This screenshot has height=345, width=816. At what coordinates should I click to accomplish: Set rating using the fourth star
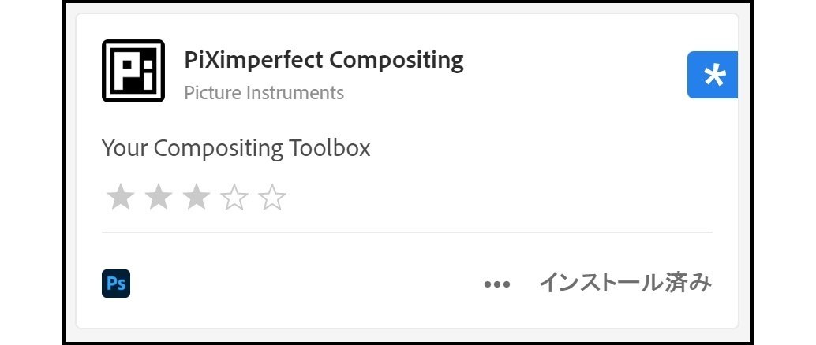234,197
